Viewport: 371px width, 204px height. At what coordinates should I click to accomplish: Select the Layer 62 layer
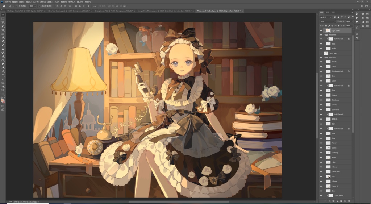(x=335, y=186)
